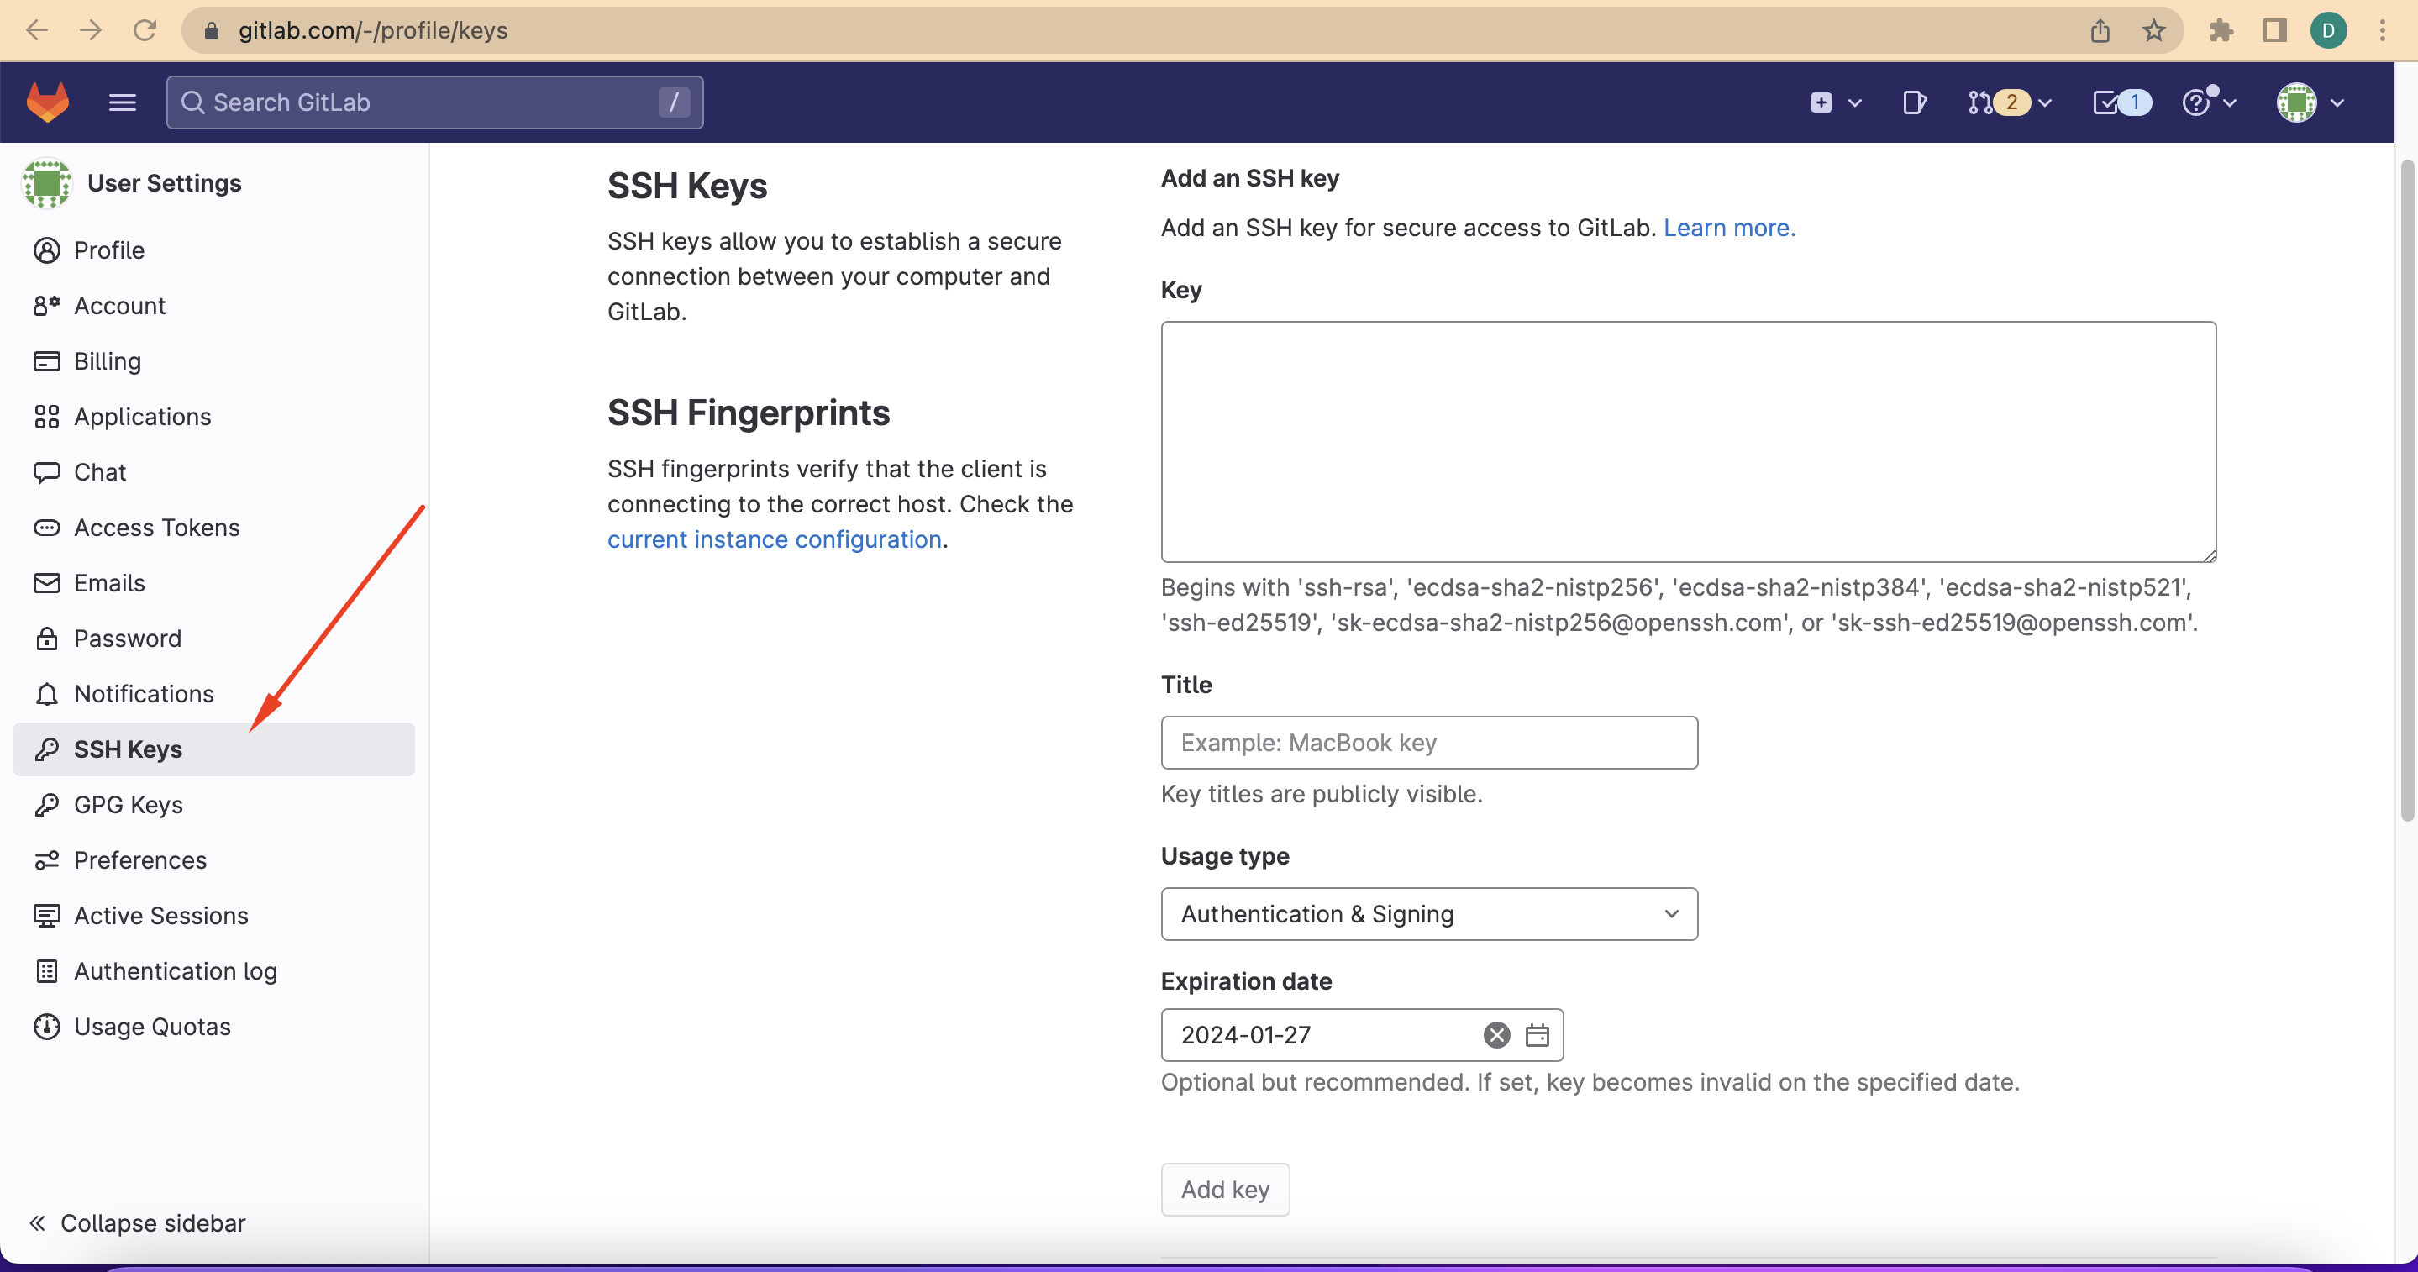
Task: Open the calendar date picker icon
Action: 1537,1034
